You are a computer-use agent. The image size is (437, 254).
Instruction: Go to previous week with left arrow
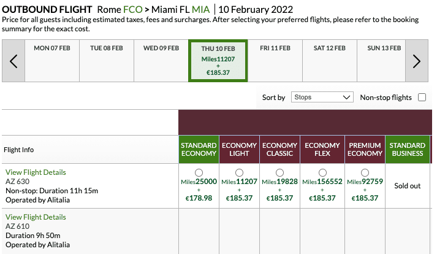click(13, 61)
